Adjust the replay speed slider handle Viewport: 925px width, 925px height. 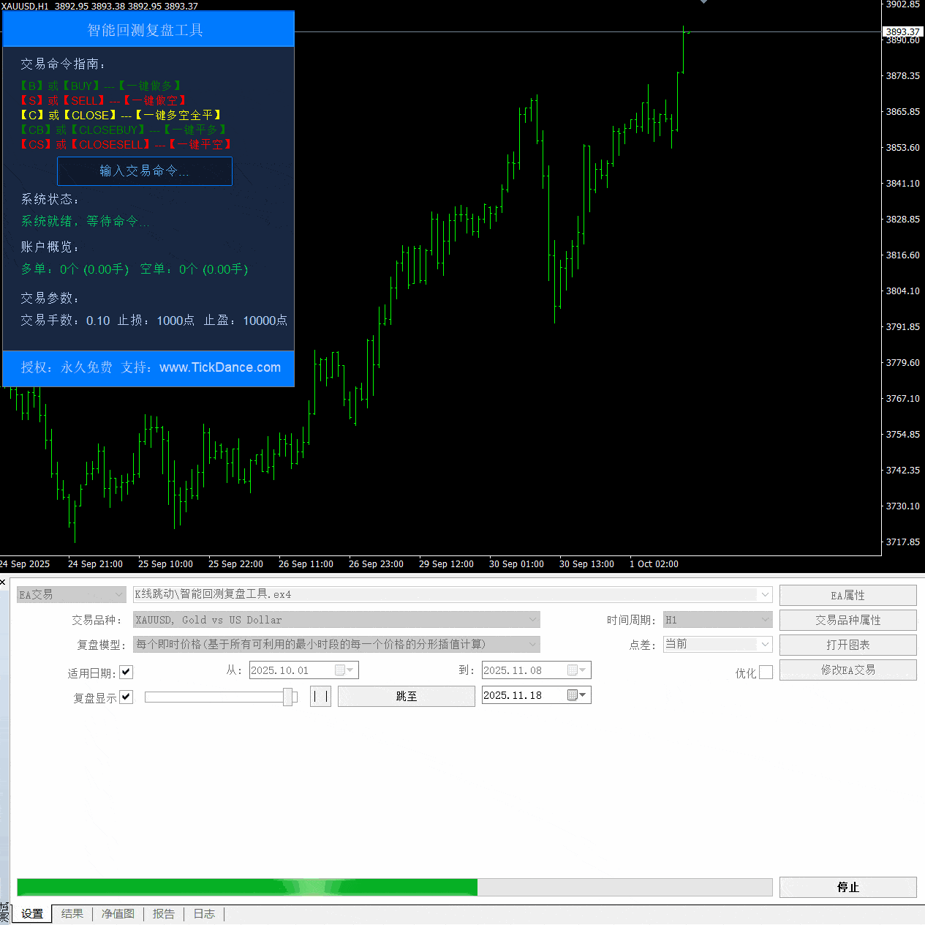coord(288,697)
